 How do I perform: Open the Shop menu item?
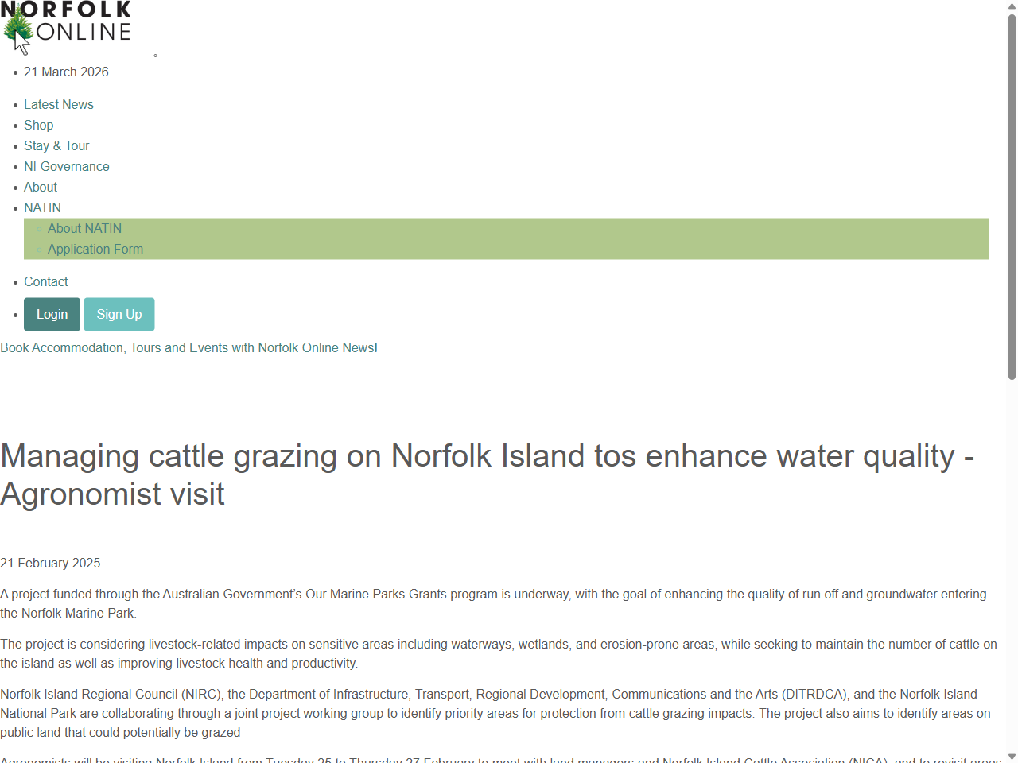point(38,125)
